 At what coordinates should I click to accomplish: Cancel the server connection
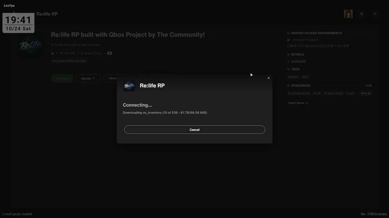tap(194, 130)
